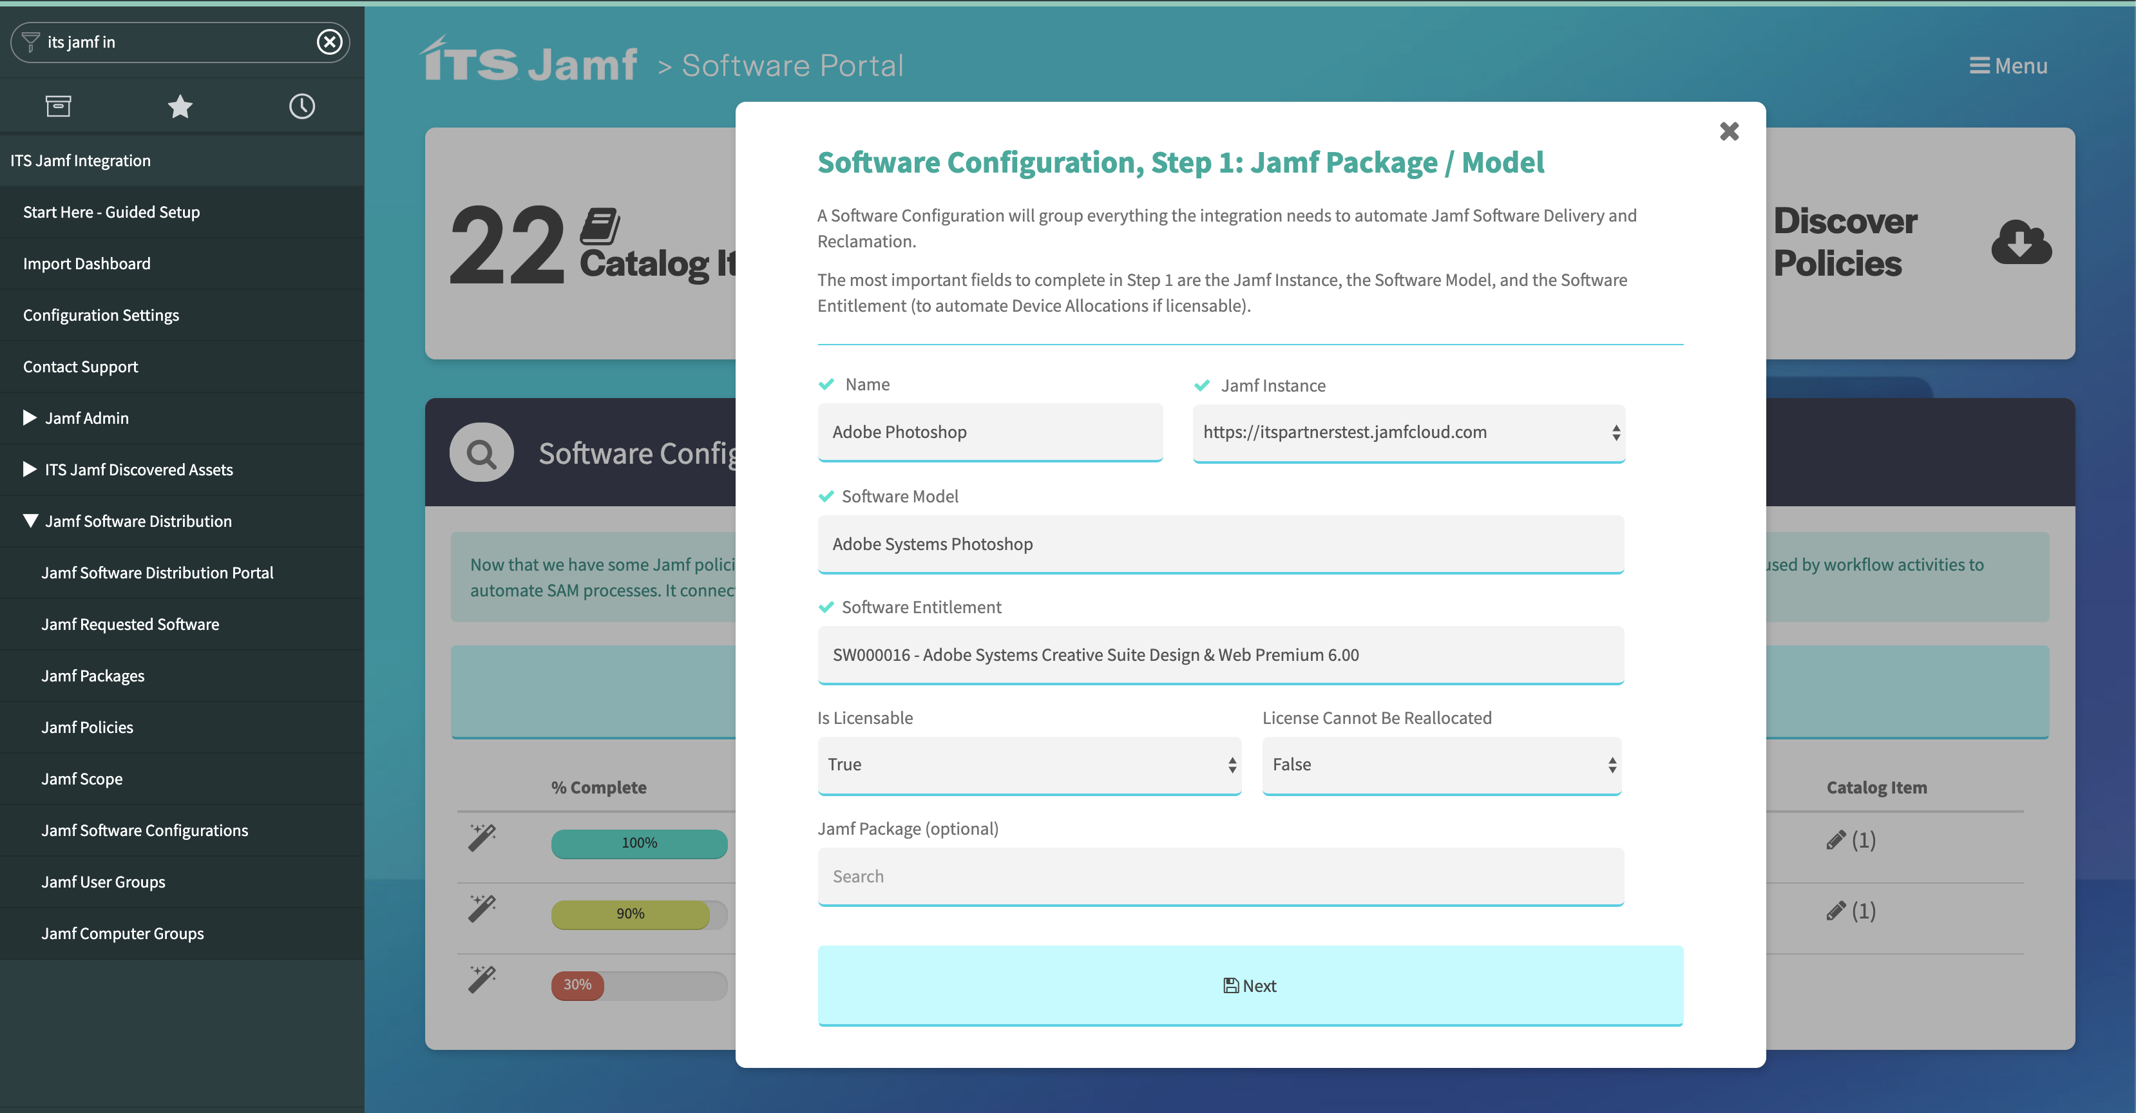This screenshot has height=1113, width=2136.
Task: Click the Discover Policies cloud download icon
Action: (x=2021, y=242)
